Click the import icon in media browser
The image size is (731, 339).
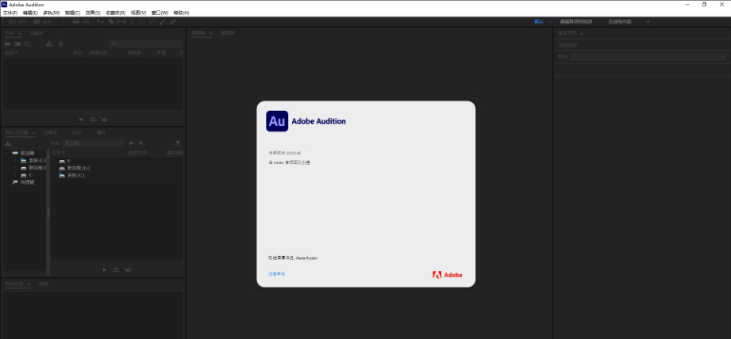(x=8, y=143)
